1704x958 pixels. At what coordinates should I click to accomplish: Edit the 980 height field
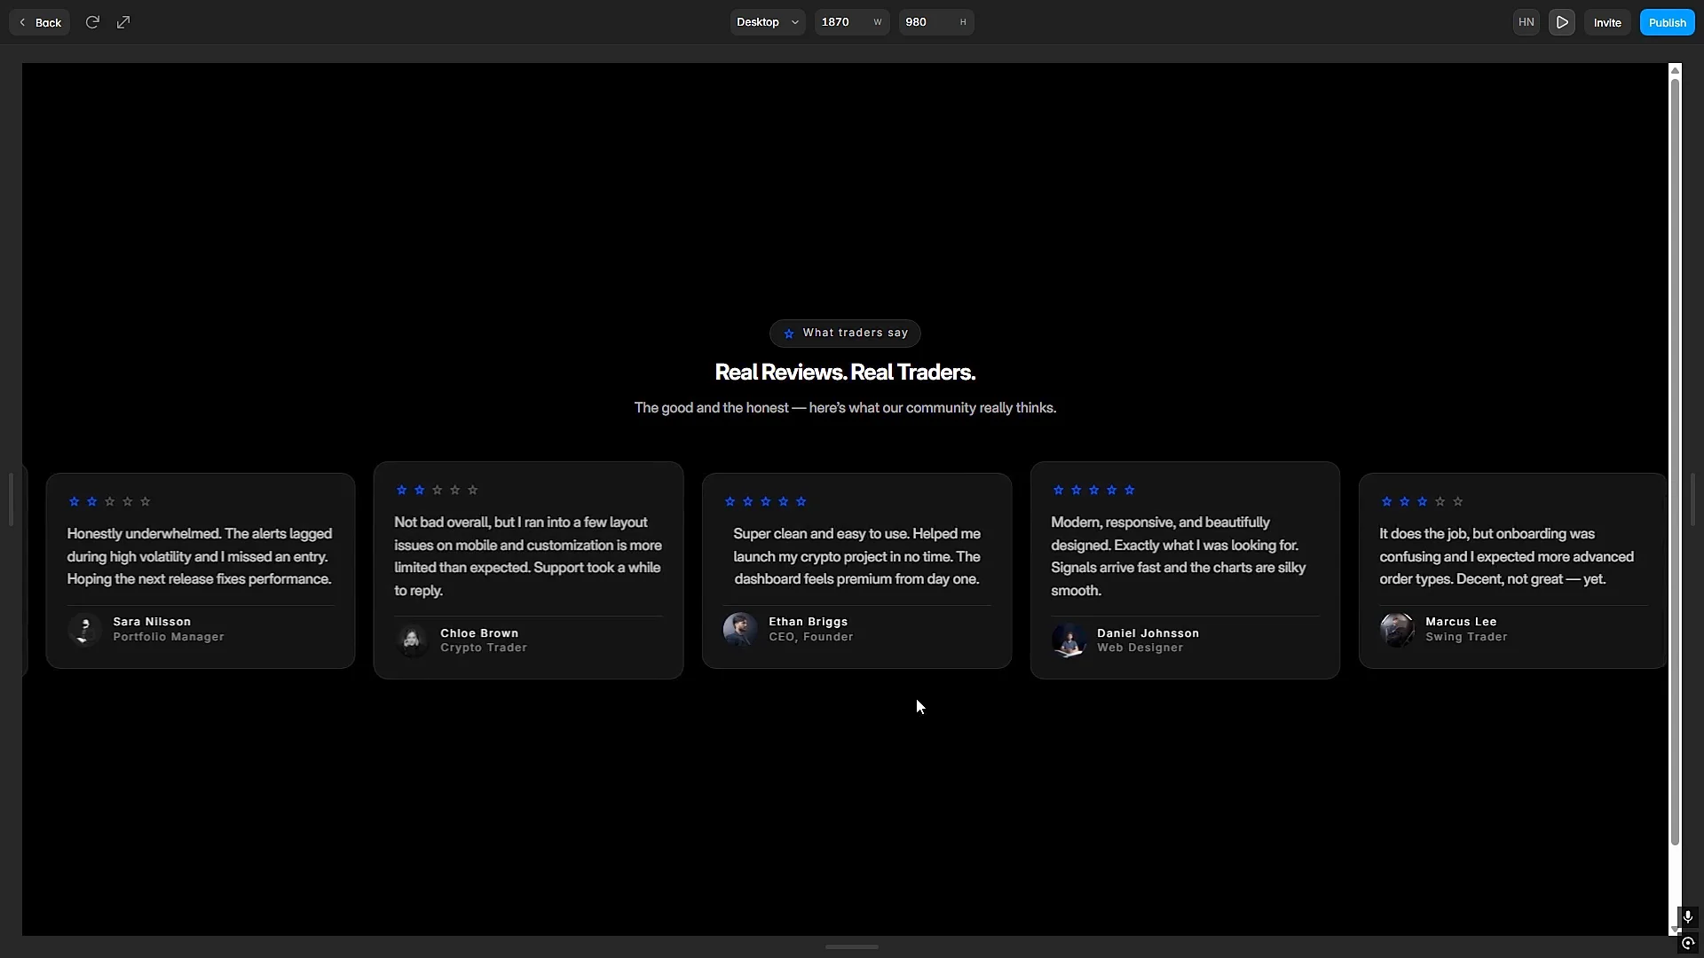(936, 22)
